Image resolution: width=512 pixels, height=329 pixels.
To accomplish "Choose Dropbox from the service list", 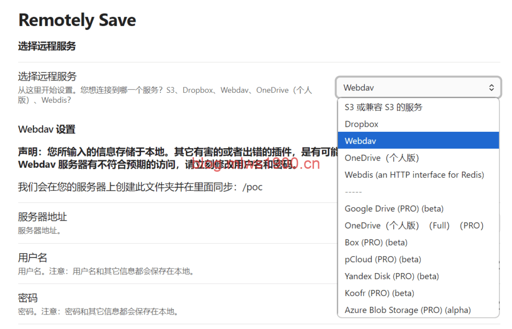I will point(361,124).
